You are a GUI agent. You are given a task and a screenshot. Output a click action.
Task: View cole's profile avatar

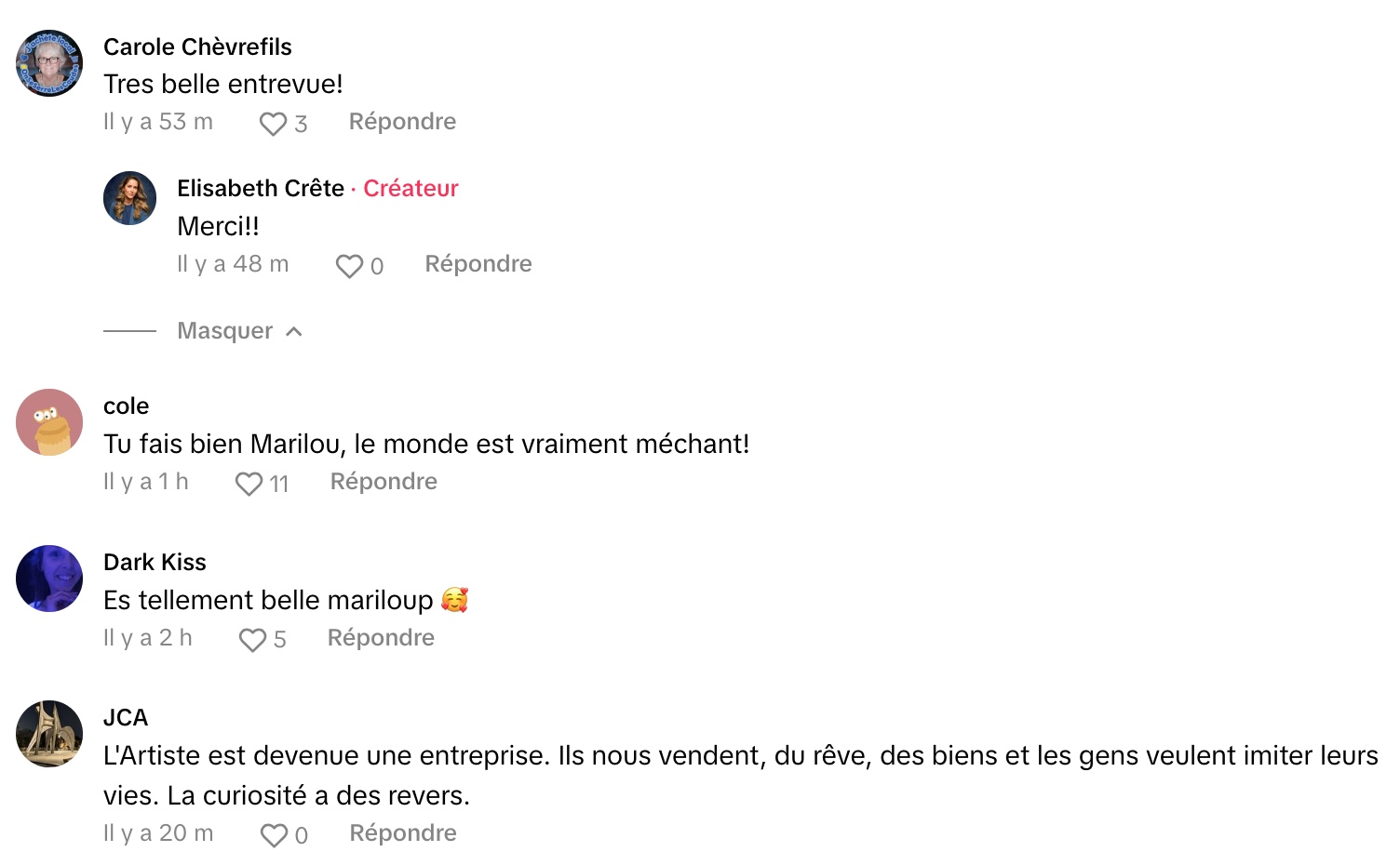[x=49, y=422]
